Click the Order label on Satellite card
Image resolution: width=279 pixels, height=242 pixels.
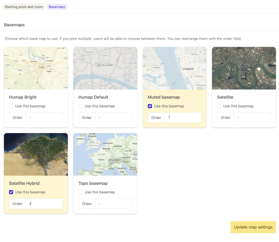pos(225,117)
